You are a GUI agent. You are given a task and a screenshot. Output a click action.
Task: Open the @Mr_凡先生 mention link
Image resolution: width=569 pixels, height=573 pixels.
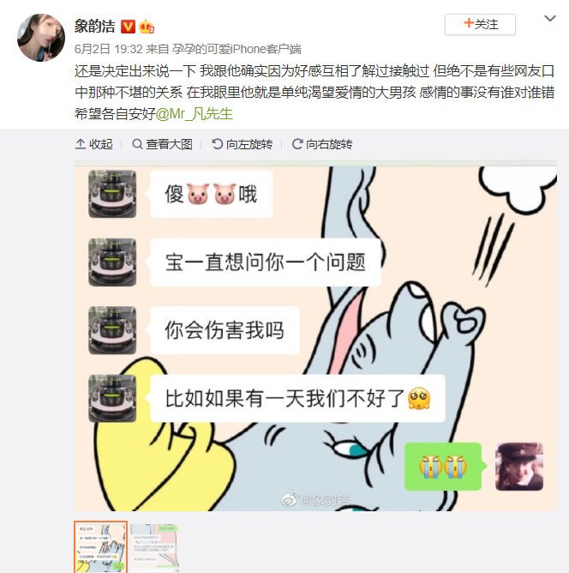pos(195,113)
